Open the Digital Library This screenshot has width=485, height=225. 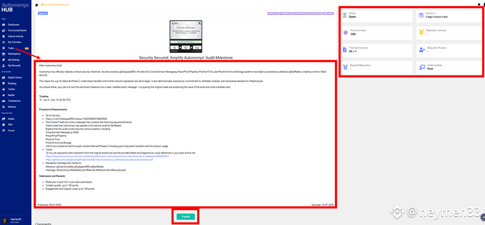tap(15, 78)
